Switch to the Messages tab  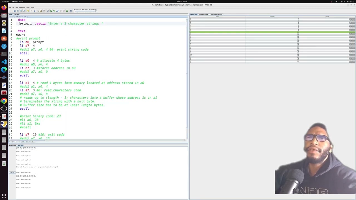13,146
